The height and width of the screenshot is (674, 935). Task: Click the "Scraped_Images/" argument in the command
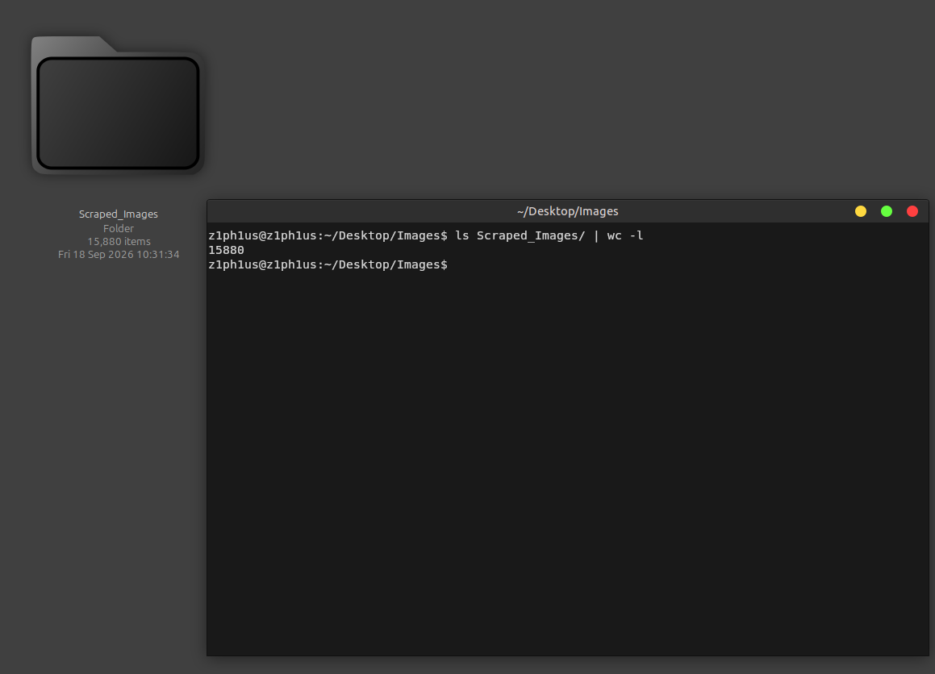pos(531,236)
